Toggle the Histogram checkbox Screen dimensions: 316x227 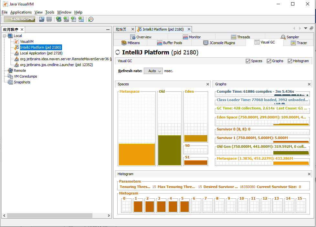click(x=290, y=61)
